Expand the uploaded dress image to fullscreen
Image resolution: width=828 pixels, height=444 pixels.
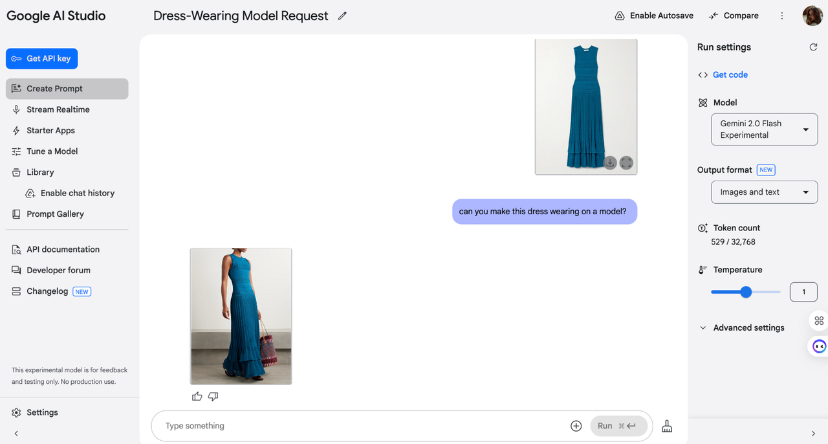626,163
